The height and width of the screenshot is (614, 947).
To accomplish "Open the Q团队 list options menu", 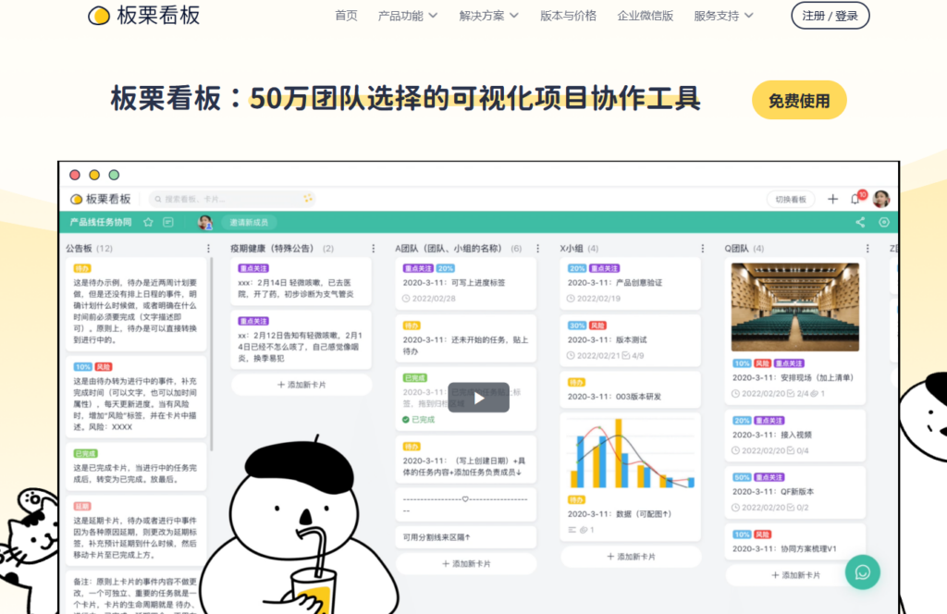I will coord(867,248).
